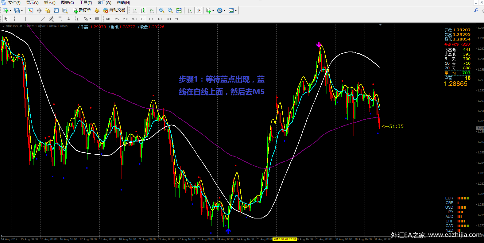This screenshot has height=243, width=484.
Task: Switch to M1 timeframe
Action: (x=108, y=19)
